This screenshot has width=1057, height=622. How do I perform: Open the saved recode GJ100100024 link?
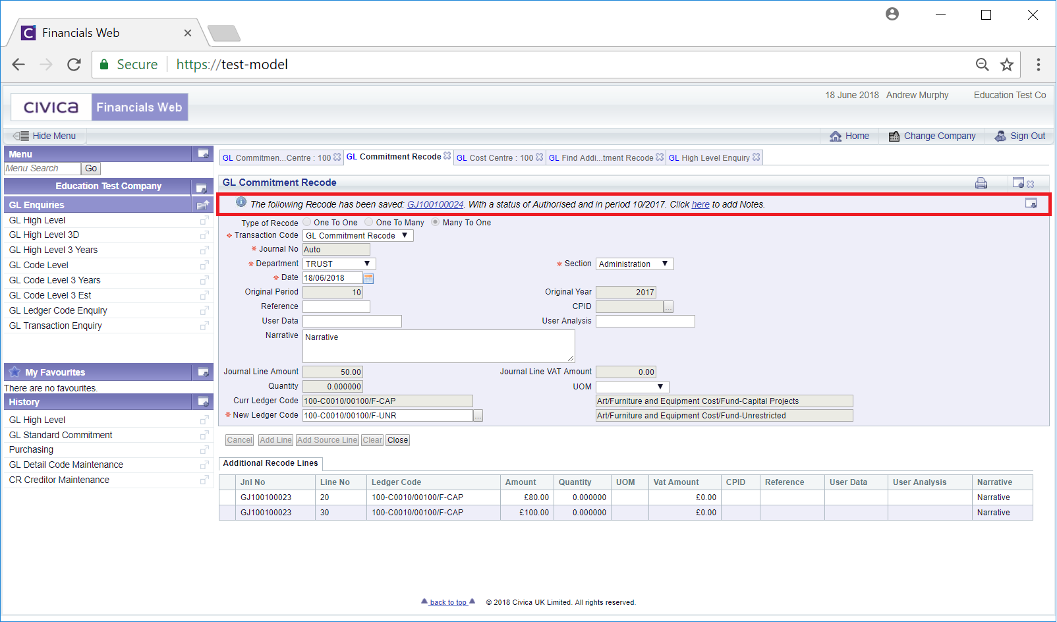tap(435, 205)
